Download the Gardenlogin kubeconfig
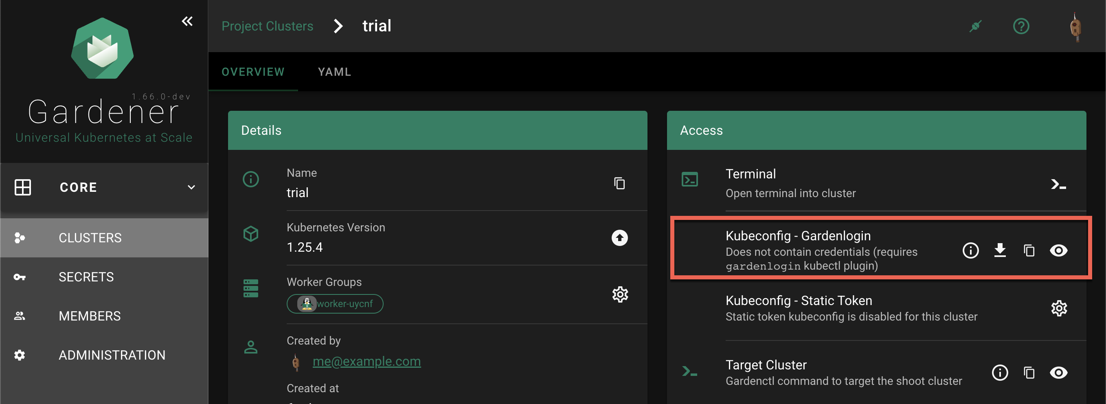Image resolution: width=1106 pixels, height=404 pixels. (1000, 250)
